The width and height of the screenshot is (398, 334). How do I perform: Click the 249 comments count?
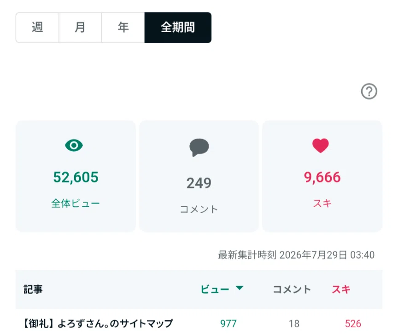[x=199, y=183]
